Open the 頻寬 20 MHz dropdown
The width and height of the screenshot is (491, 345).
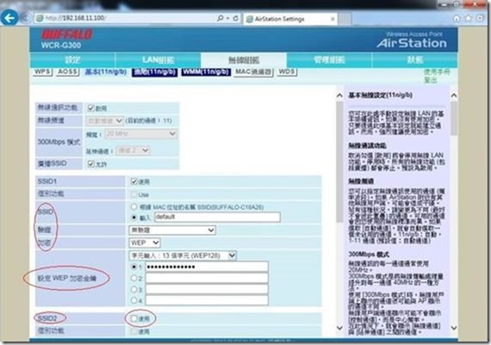pos(141,134)
